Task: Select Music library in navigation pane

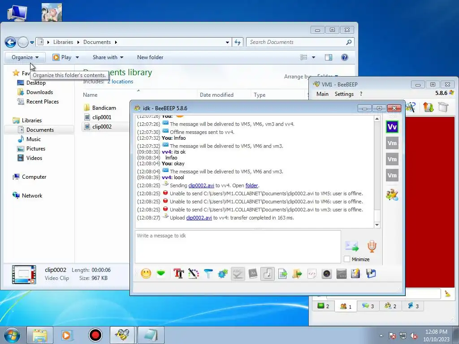Action: coord(33,139)
